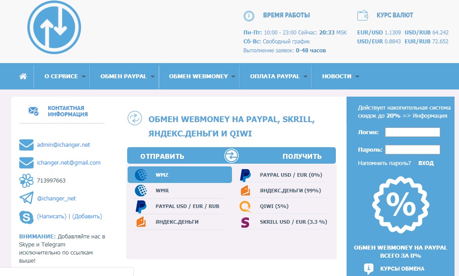
Task: Click the Skype (Написать) link
Action: [x=52, y=217]
